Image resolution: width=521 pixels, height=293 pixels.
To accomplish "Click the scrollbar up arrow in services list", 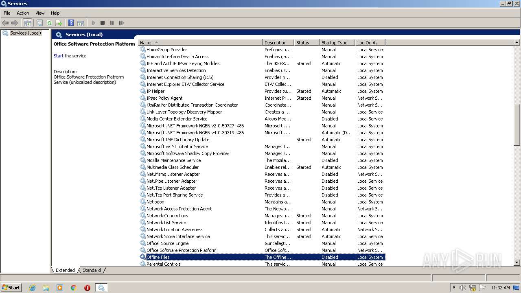I will pos(517,43).
